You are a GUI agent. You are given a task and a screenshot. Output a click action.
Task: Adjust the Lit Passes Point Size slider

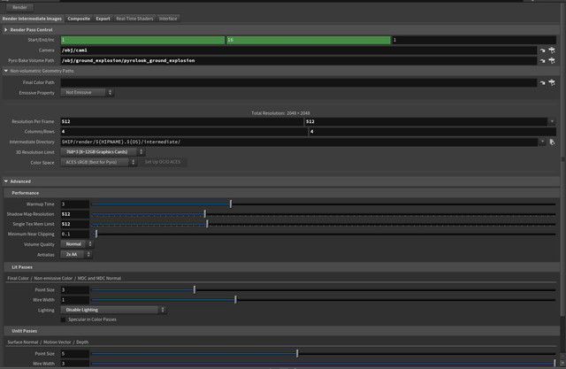tap(324, 290)
